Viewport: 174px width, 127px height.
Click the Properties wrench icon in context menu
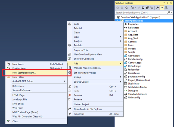coord(70,114)
